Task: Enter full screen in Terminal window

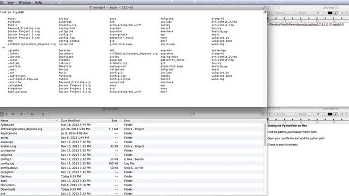Action: 264,8
